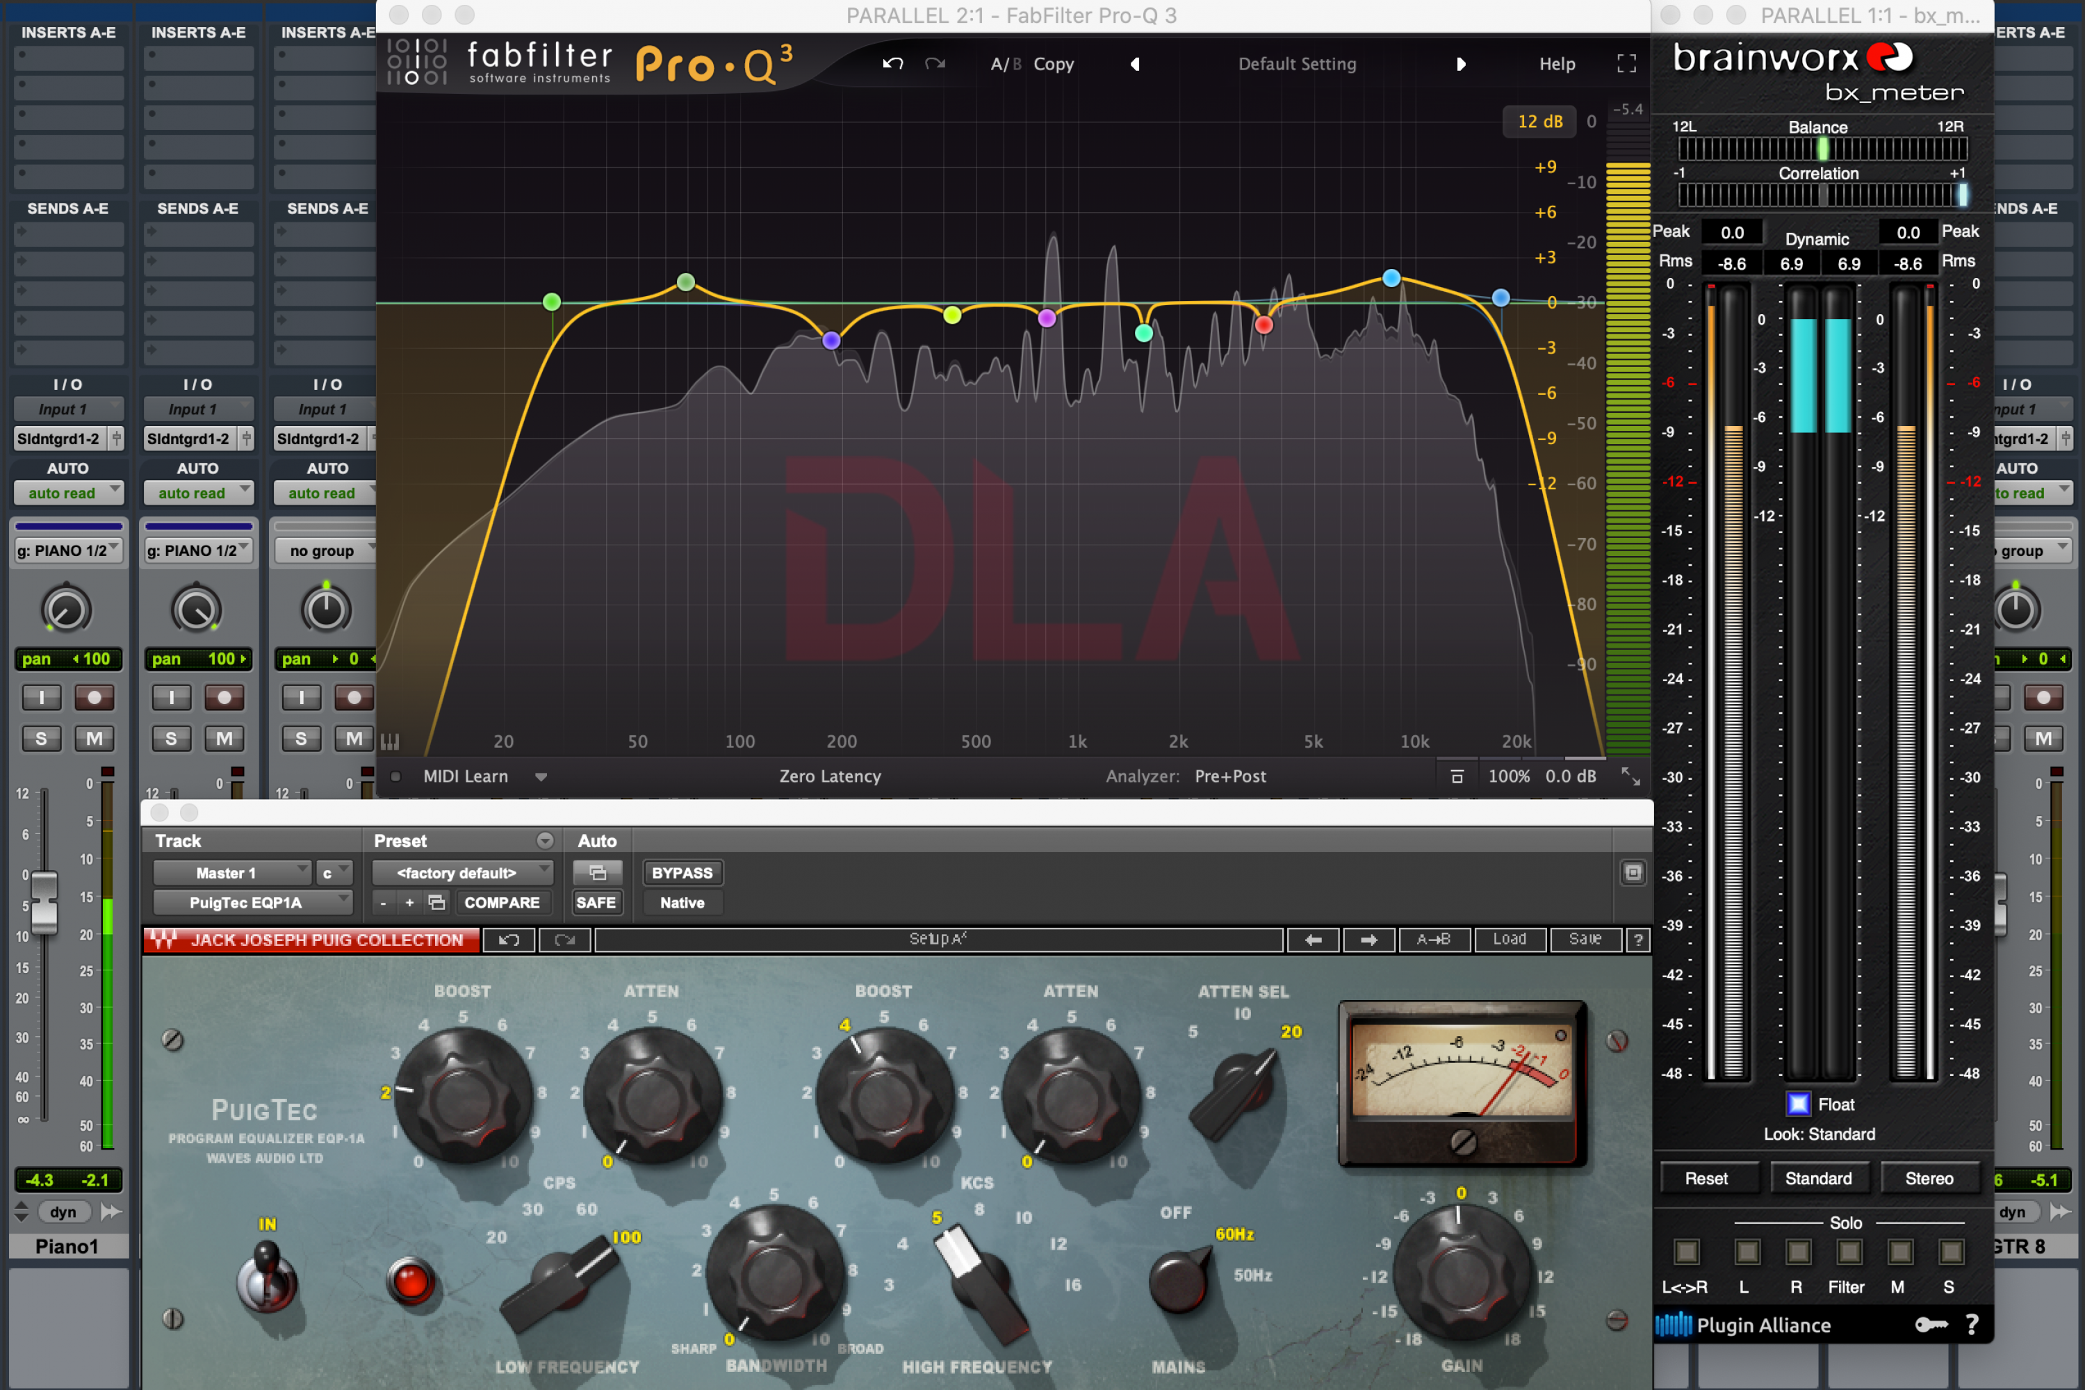The image size is (2085, 1390).
Task: Click the SAFE button
Action: pos(596,902)
